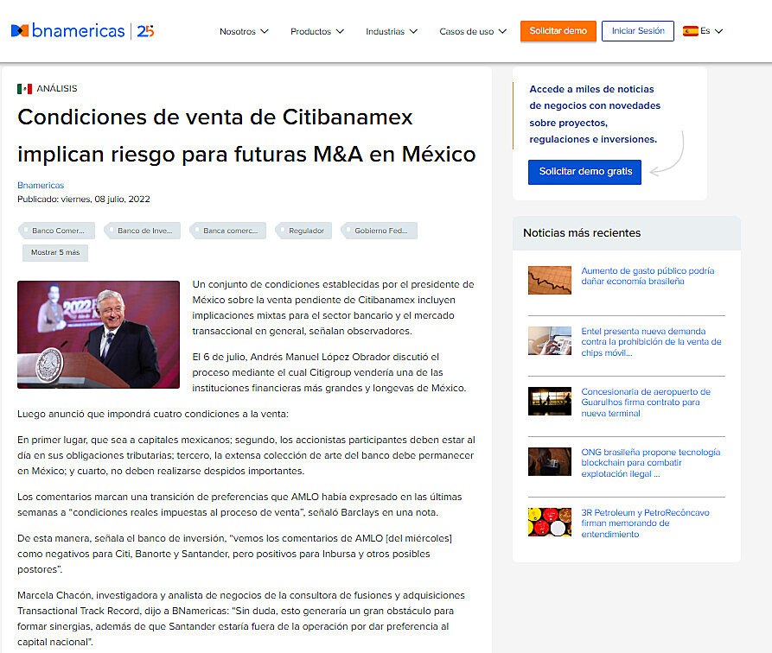Click the chart thumbnail for Brazilian economy news
Viewport: 772px width, 653px height.
point(550,280)
